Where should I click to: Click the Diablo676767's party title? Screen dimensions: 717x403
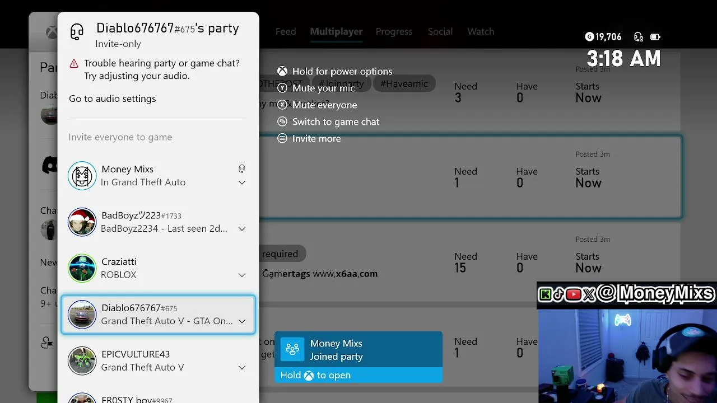tap(167, 28)
